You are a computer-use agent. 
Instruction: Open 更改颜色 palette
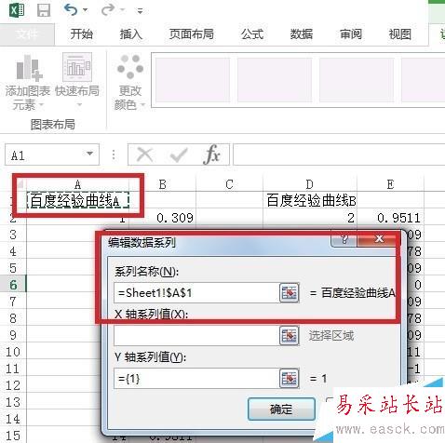point(130,82)
